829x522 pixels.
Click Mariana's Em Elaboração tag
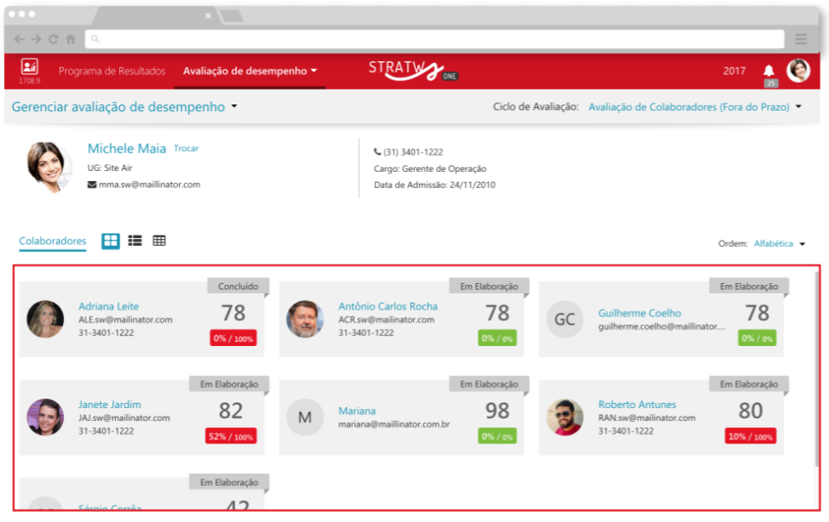click(x=489, y=384)
